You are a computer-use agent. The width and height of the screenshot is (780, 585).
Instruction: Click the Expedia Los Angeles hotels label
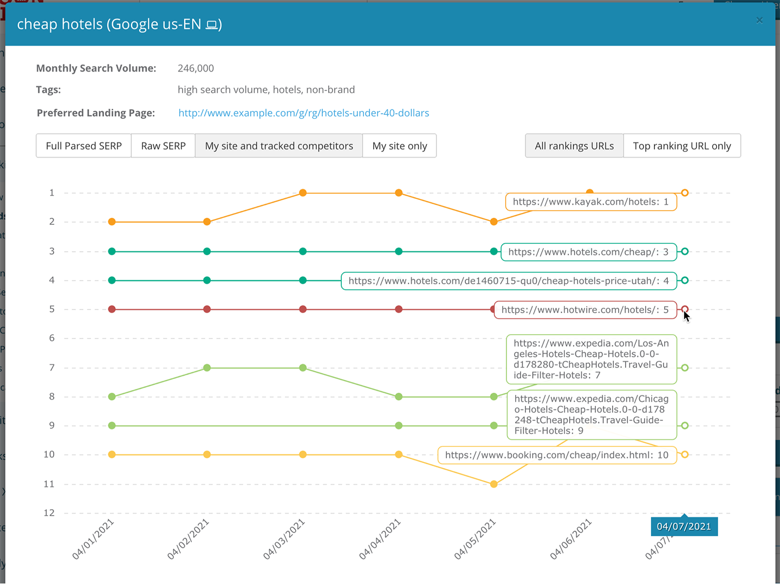[x=591, y=359]
